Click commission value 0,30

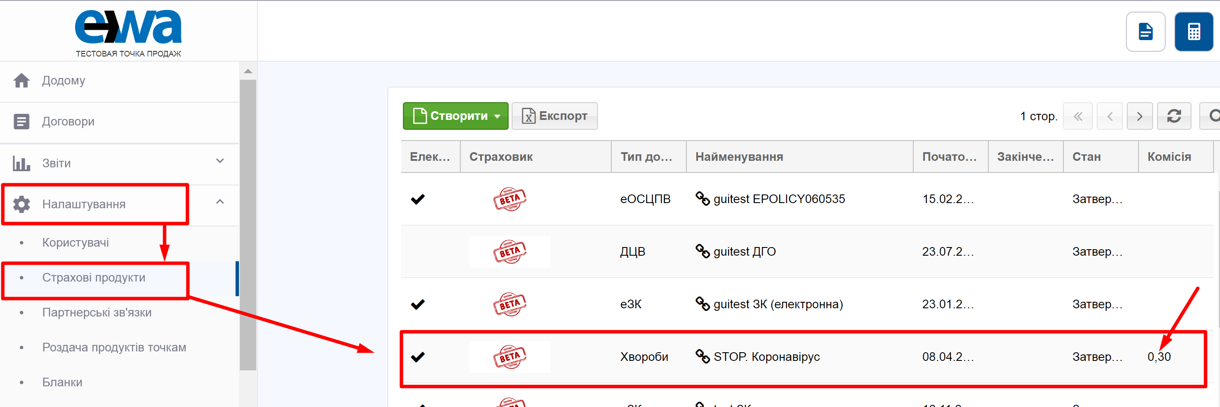point(1159,357)
